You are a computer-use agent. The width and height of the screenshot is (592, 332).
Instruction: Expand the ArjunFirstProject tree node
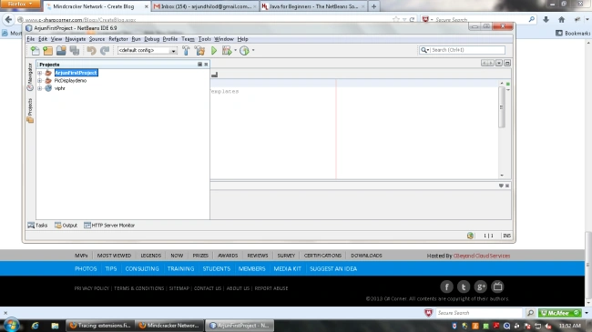40,73
